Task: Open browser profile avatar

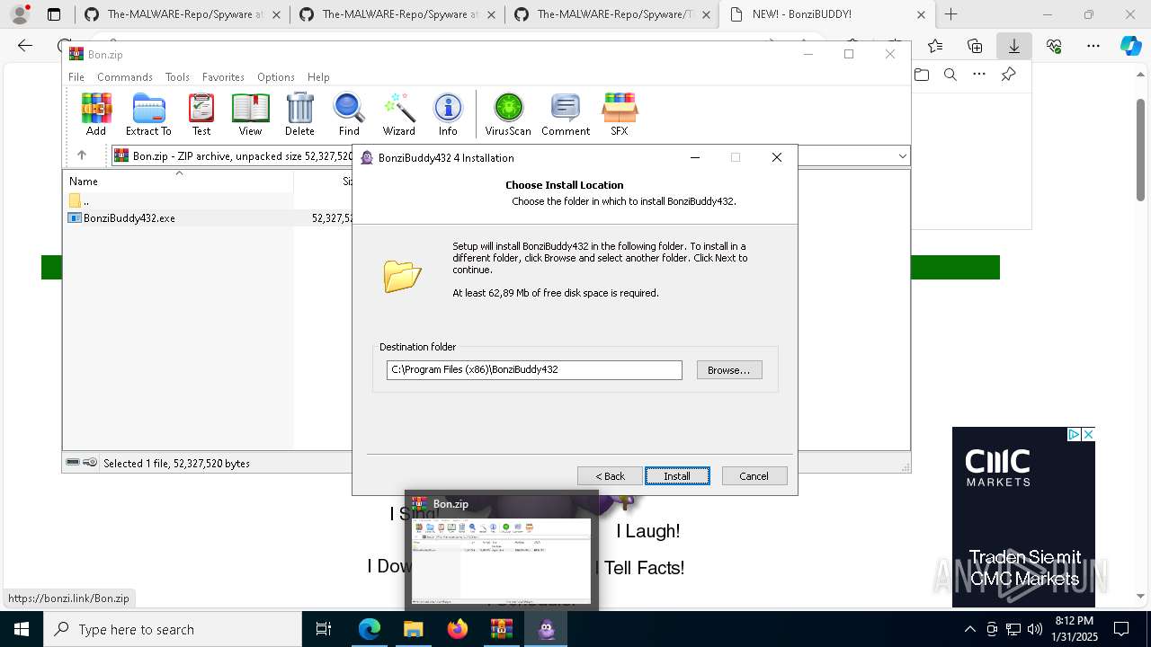Action: point(20,14)
